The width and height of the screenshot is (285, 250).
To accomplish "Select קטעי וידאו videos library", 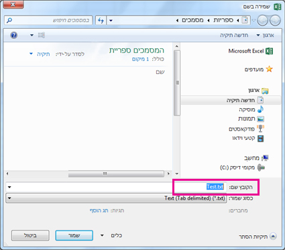I will click(x=243, y=138).
